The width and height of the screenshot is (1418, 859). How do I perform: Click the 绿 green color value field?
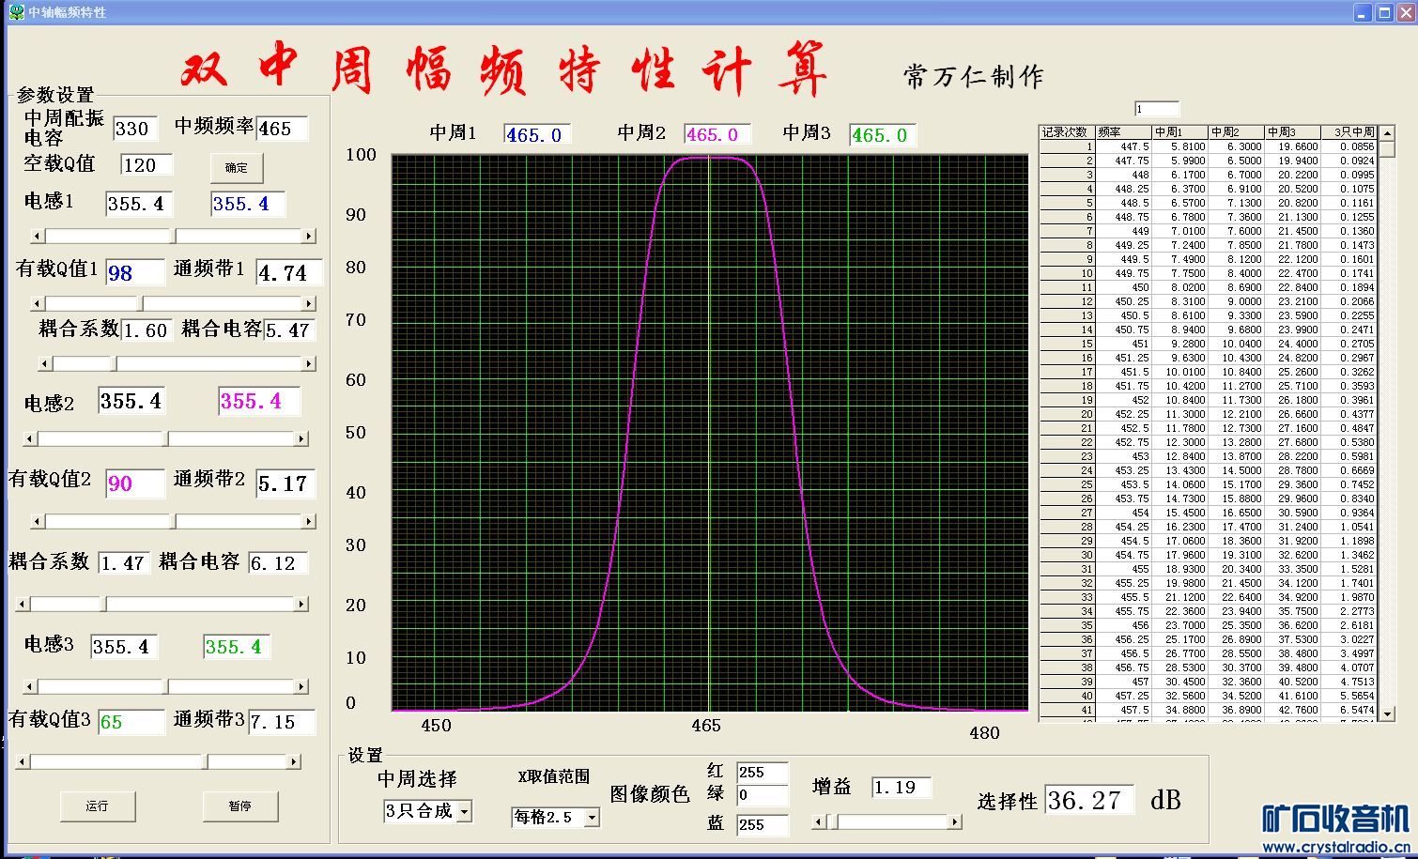(x=763, y=796)
